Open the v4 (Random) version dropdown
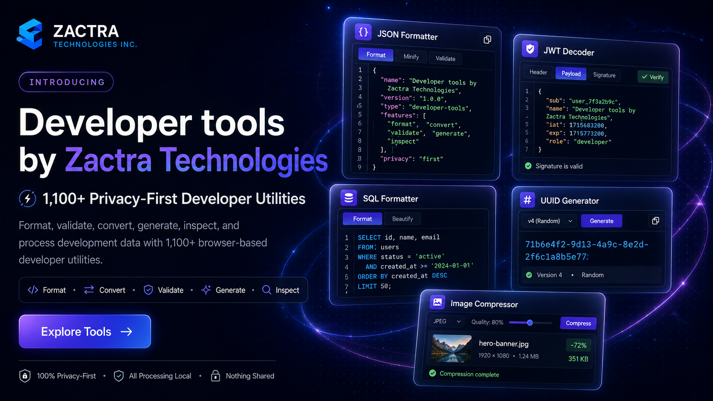 [x=549, y=221]
